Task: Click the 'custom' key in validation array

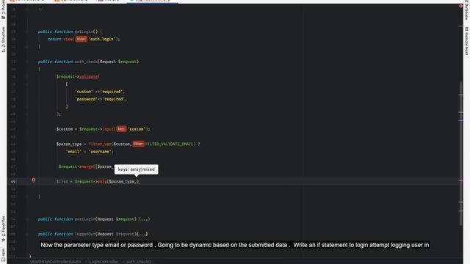Action: coord(84,92)
